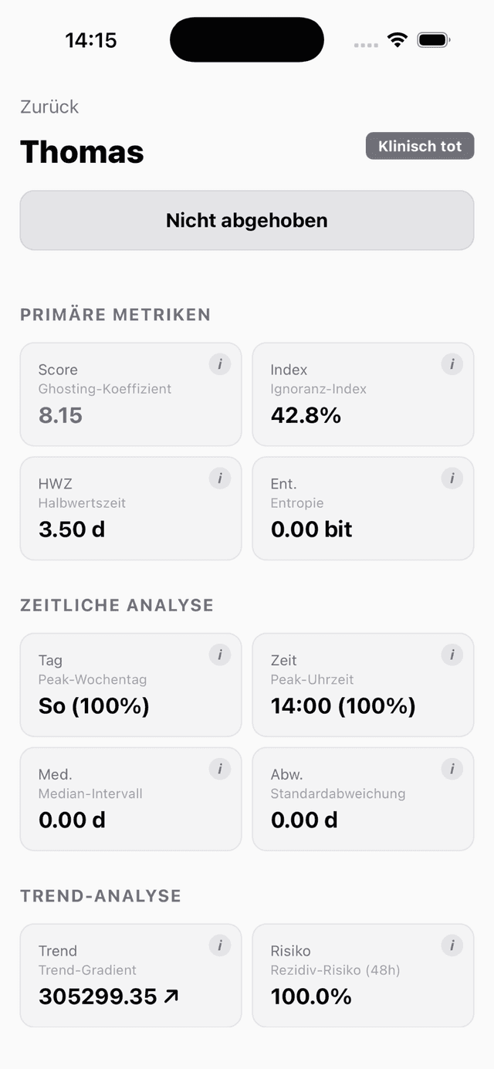Tap the Risiko card showing 100.0%
Screen dimensions: 494x1069
(x=363, y=974)
